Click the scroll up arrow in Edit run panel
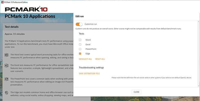 coord(198,22)
